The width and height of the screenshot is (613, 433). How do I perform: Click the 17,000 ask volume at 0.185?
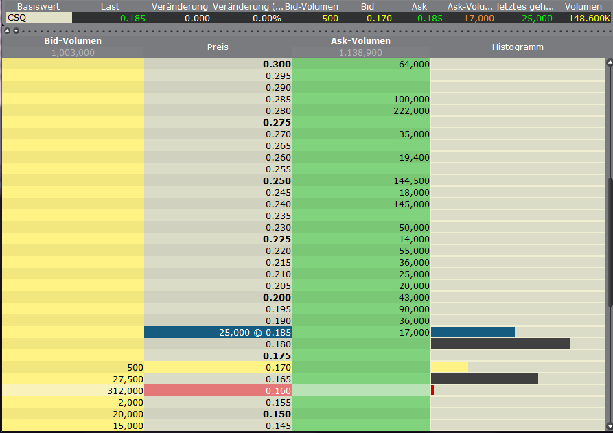pyautogui.click(x=360, y=332)
